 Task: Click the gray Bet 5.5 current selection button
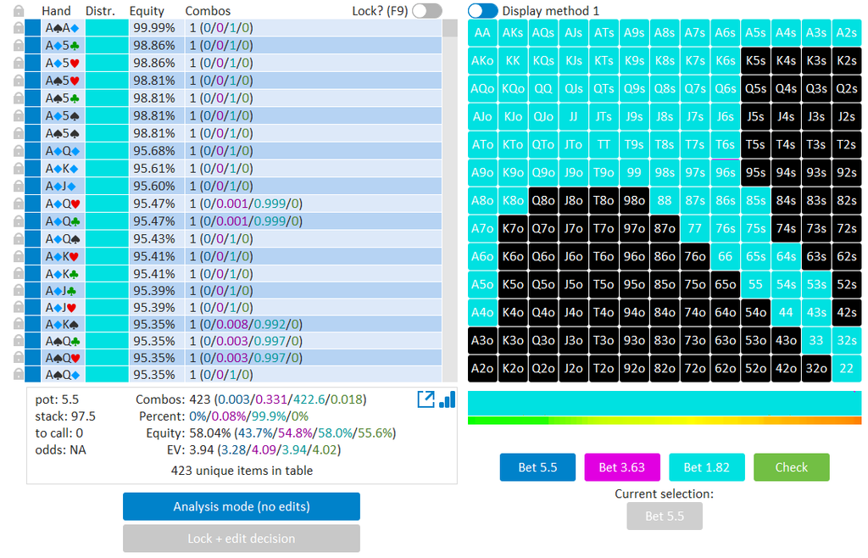665,516
